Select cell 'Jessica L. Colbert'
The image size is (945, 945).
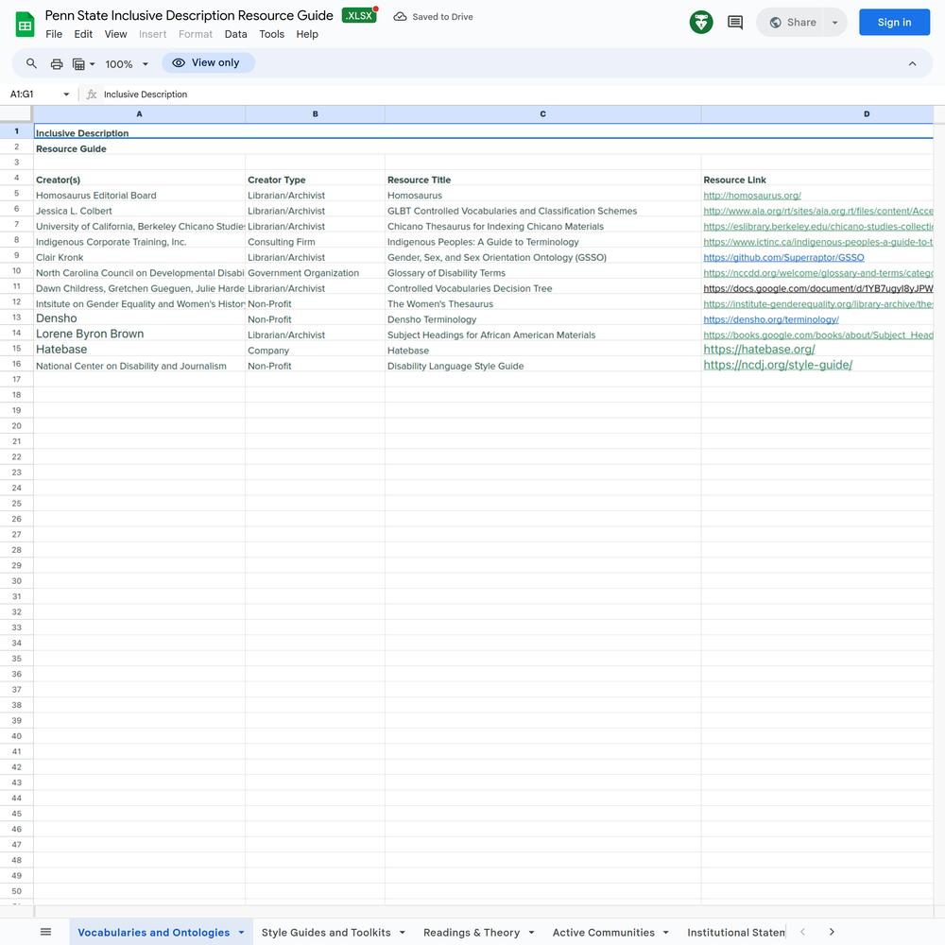[139, 211]
